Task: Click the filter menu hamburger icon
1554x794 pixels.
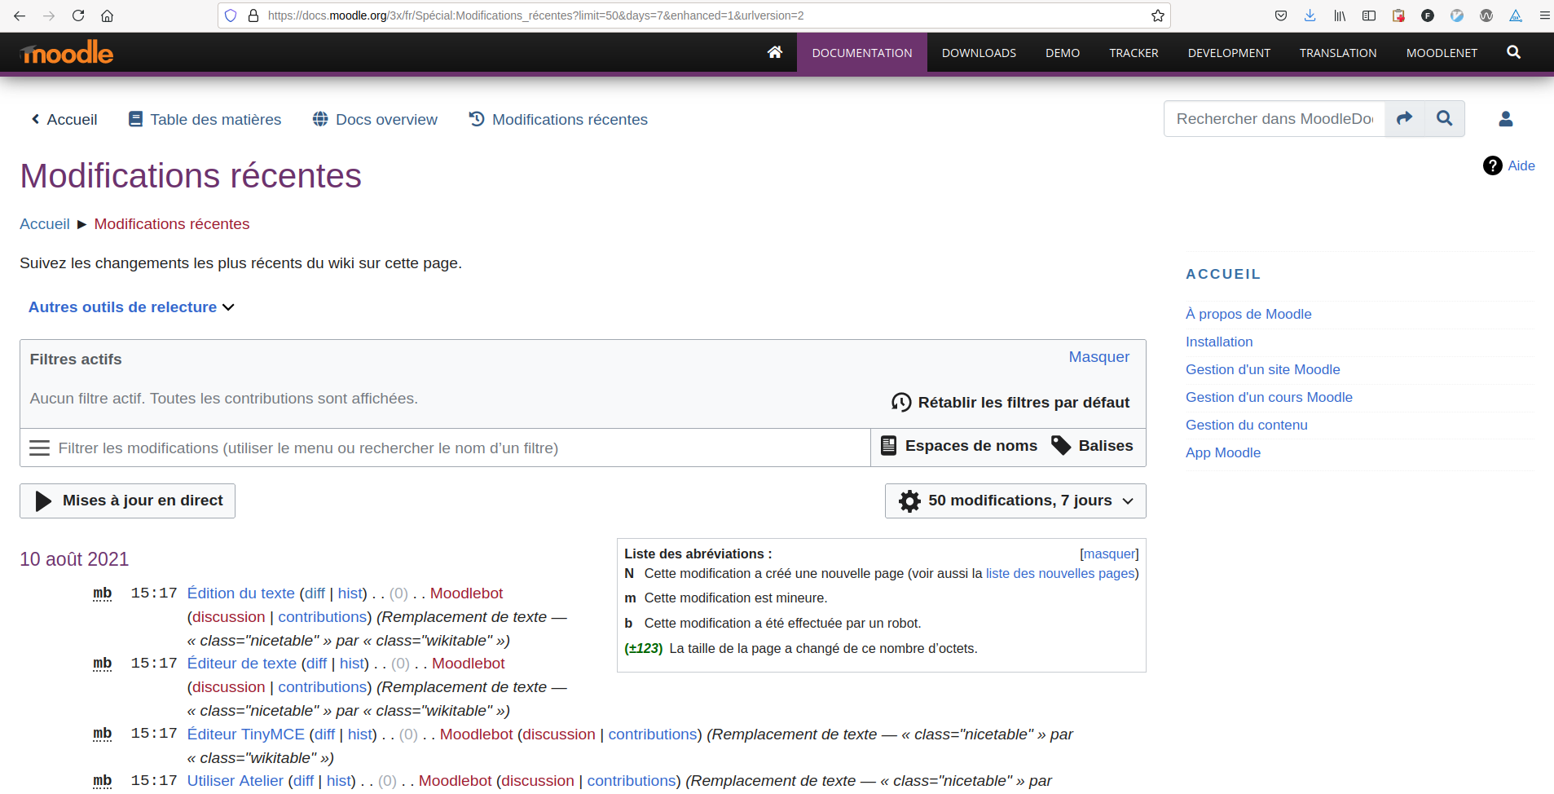Action: coord(39,448)
